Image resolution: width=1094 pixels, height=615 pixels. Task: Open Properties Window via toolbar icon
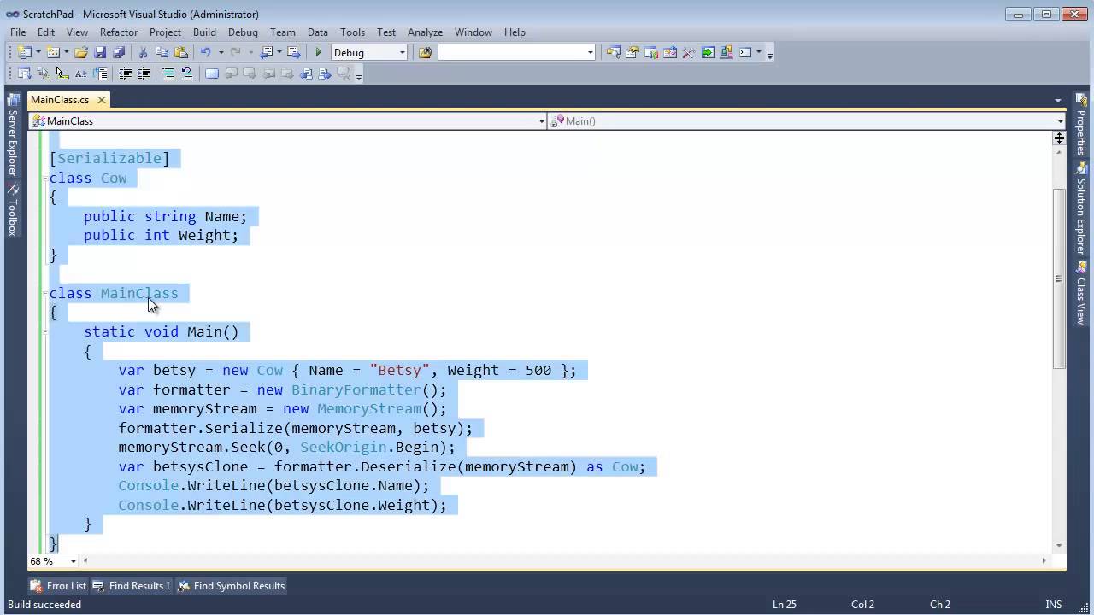[632, 53]
